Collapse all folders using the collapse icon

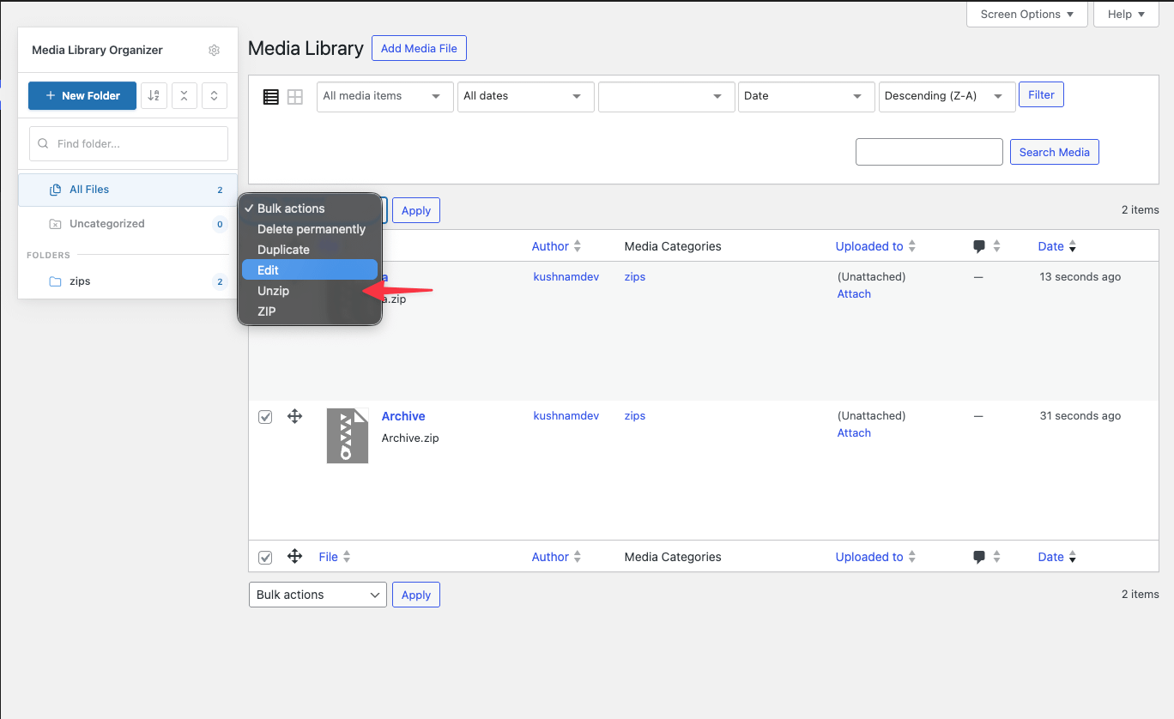tap(184, 95)
